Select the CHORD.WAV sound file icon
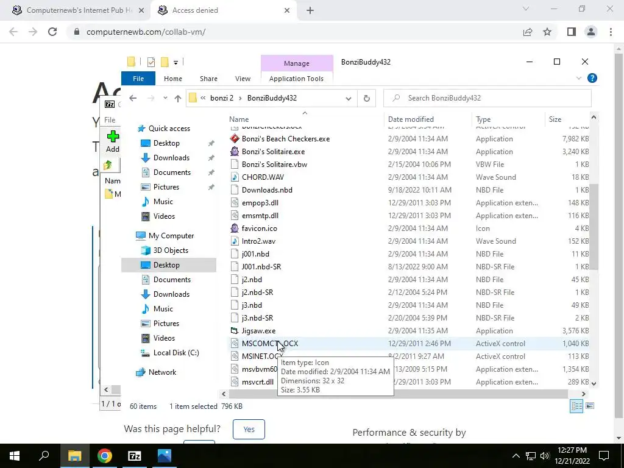 pyautogui.click(x=235, y=177)
